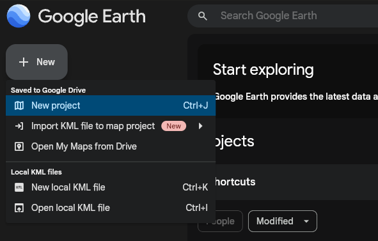Click the "Start exploring" heading
This screenshot has height=241, width=378.
[264, 70]
